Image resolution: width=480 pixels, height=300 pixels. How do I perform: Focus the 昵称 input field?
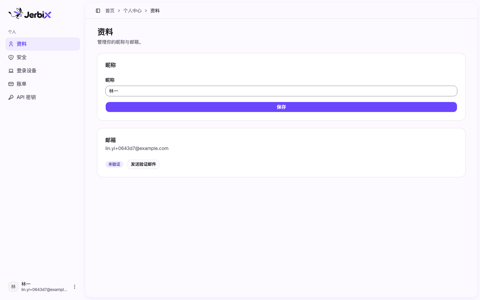coord(281,91)
